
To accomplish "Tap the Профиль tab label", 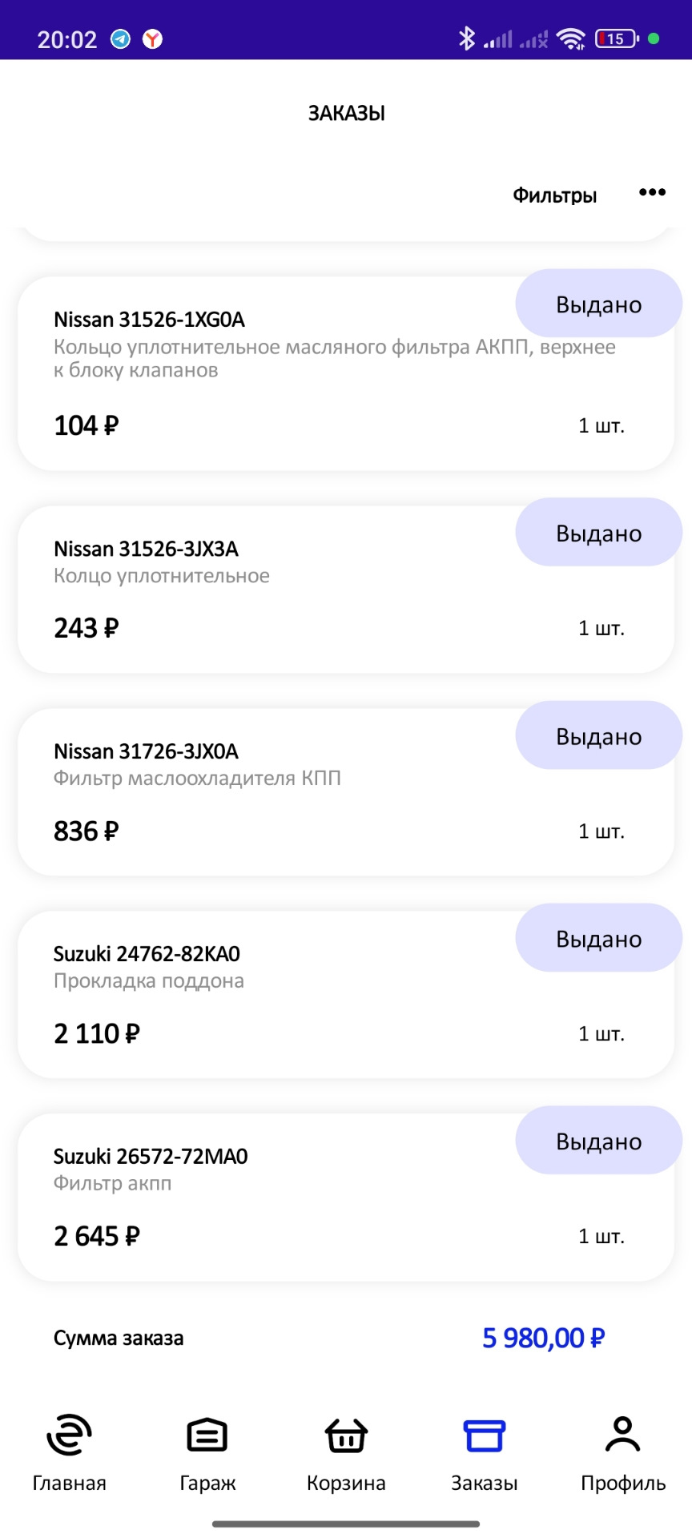I will pyautogui.click(x=623, y=1484).
